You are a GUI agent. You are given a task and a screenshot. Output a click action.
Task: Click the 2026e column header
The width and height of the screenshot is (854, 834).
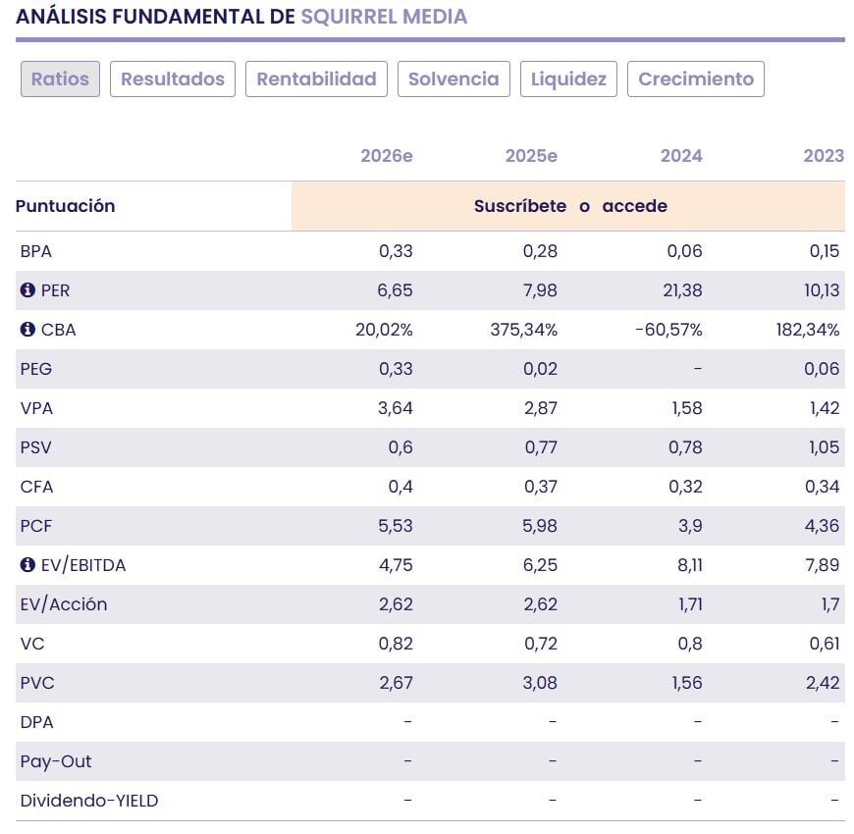(387, 156)
